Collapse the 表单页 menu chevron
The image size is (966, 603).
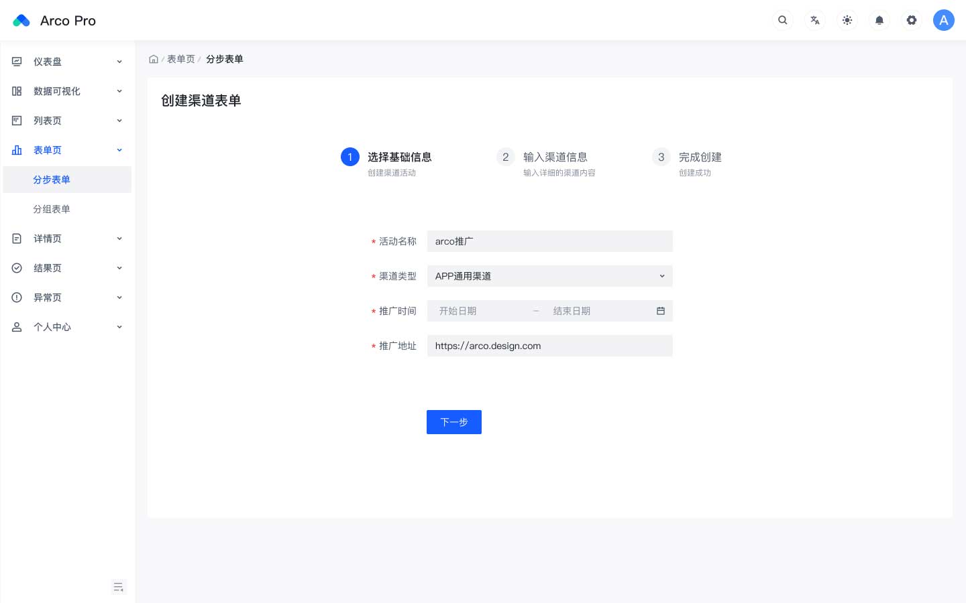tap(119, 150)
